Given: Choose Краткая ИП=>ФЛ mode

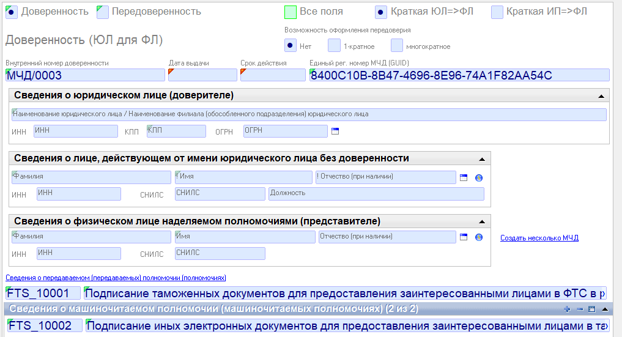Looking at the screenshot, I should (497, 12).
